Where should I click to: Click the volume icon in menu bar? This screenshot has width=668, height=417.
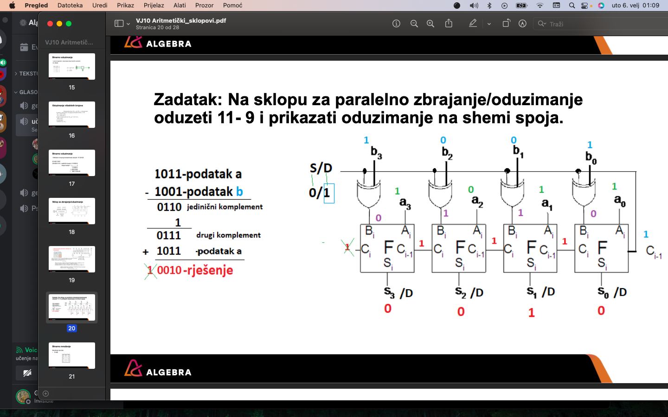pyautogui.click(x=474, y=6)
